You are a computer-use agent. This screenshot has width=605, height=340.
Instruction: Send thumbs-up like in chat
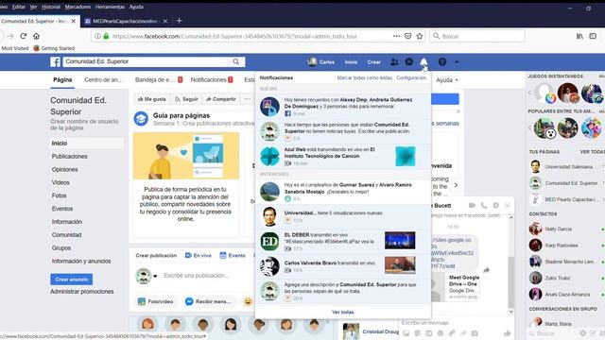pyautogui.click(x=507, y=333)
